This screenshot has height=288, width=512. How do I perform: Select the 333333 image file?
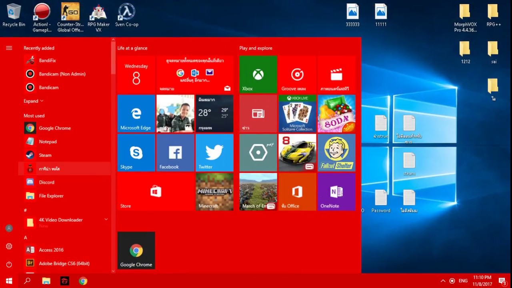click(353, 15)
